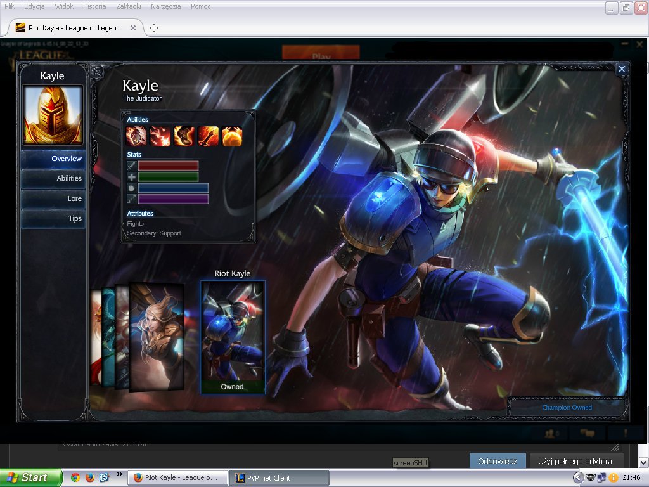Screen dimensions: 649x487
Task: Click Kayle's golden helmet portrait
Action: pos(53,115)
